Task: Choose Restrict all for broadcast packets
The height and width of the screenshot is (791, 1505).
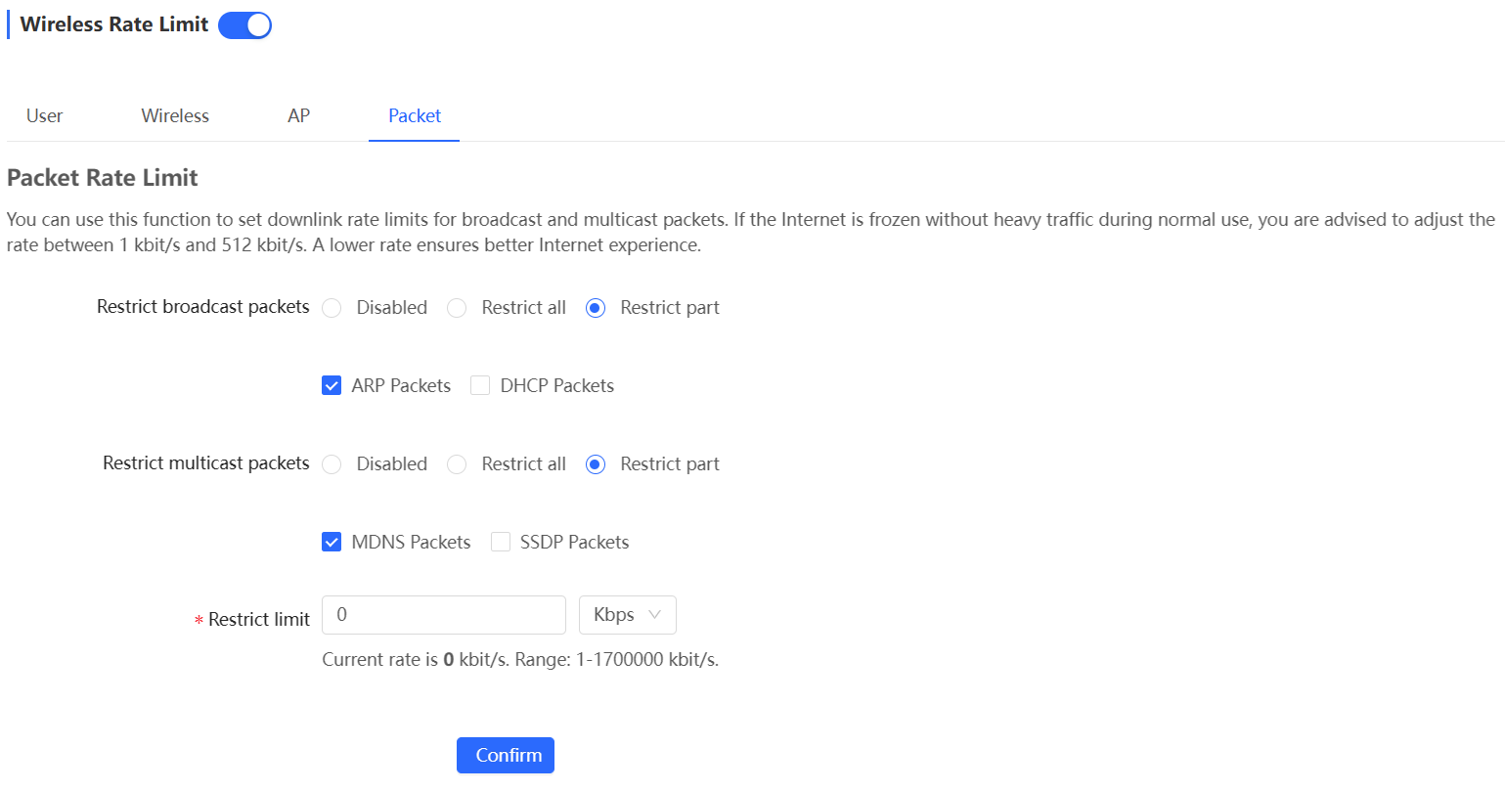Action: (457, 307)
